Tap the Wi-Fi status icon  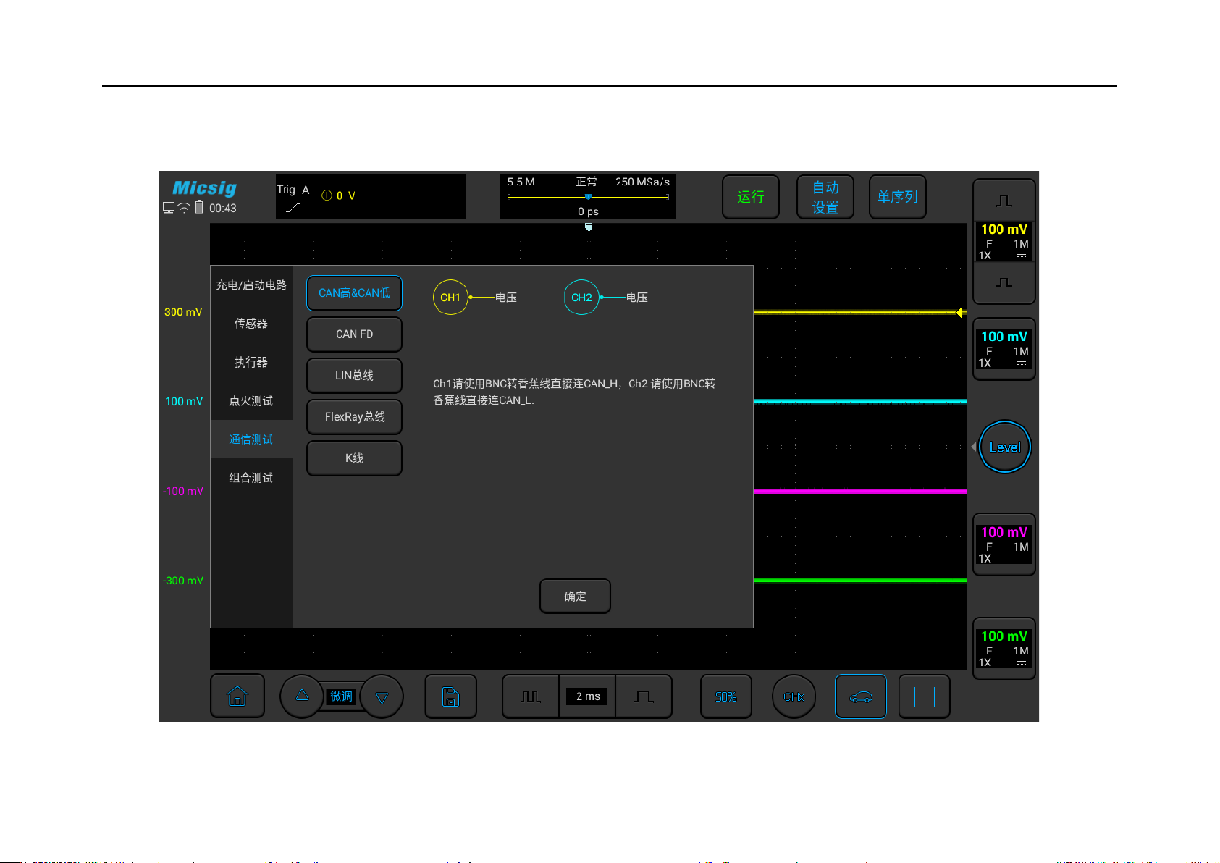[x=184, y=208]
